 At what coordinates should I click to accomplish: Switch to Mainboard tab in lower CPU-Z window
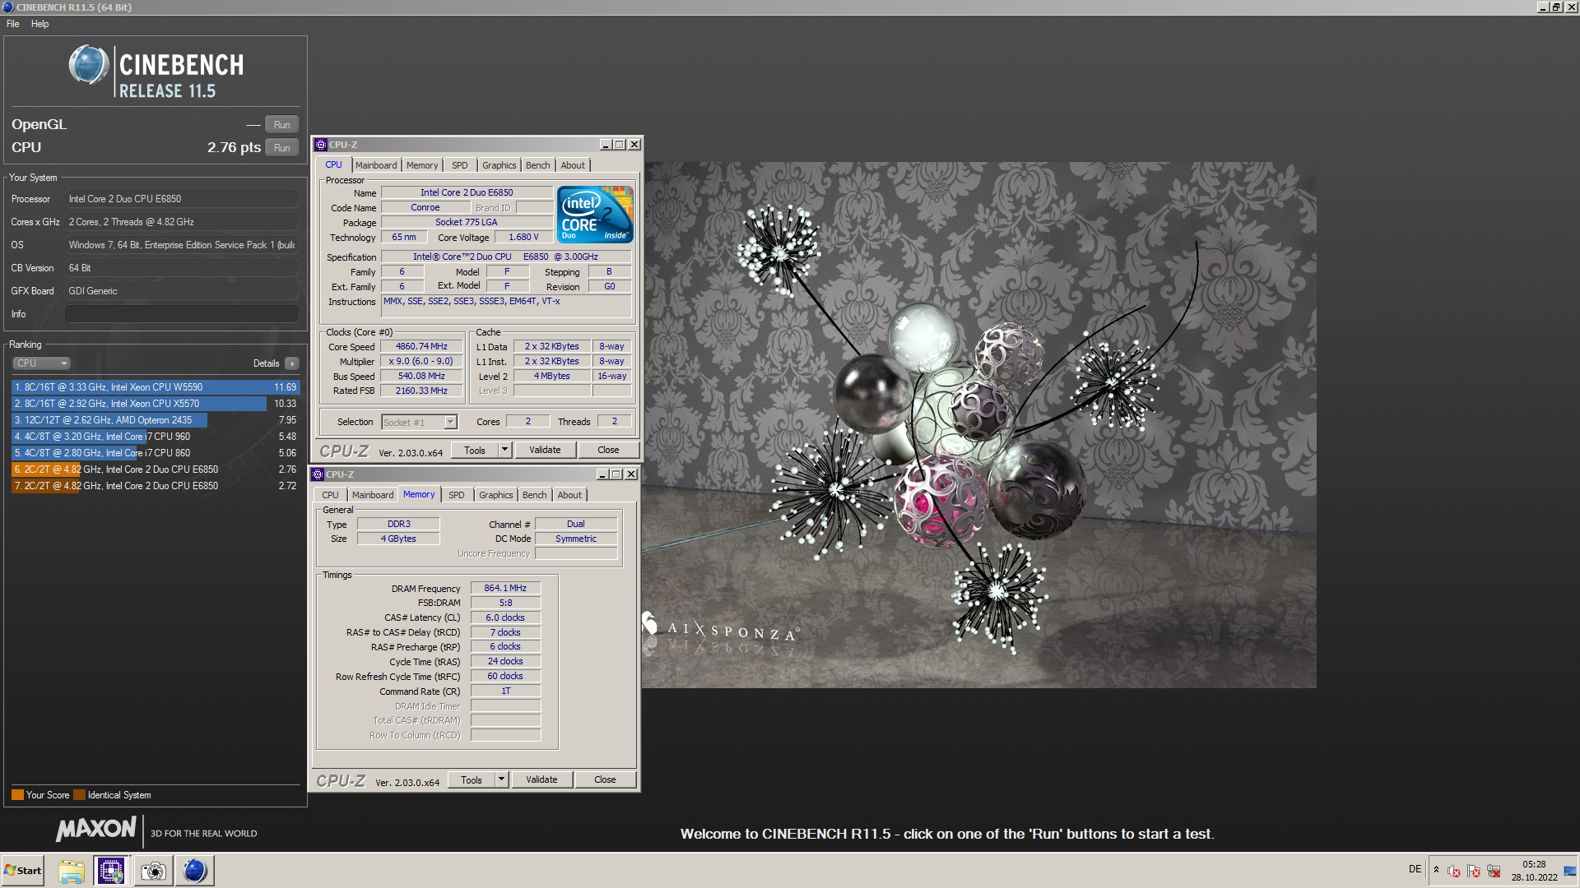[373, 495]
